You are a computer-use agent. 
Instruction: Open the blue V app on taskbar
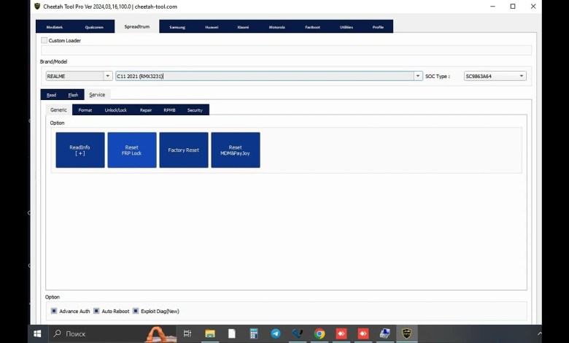pyautogui.click(x=298, y=334)
